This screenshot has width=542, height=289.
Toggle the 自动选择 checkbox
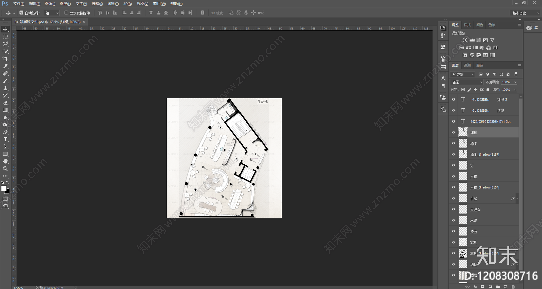(21, 13)
